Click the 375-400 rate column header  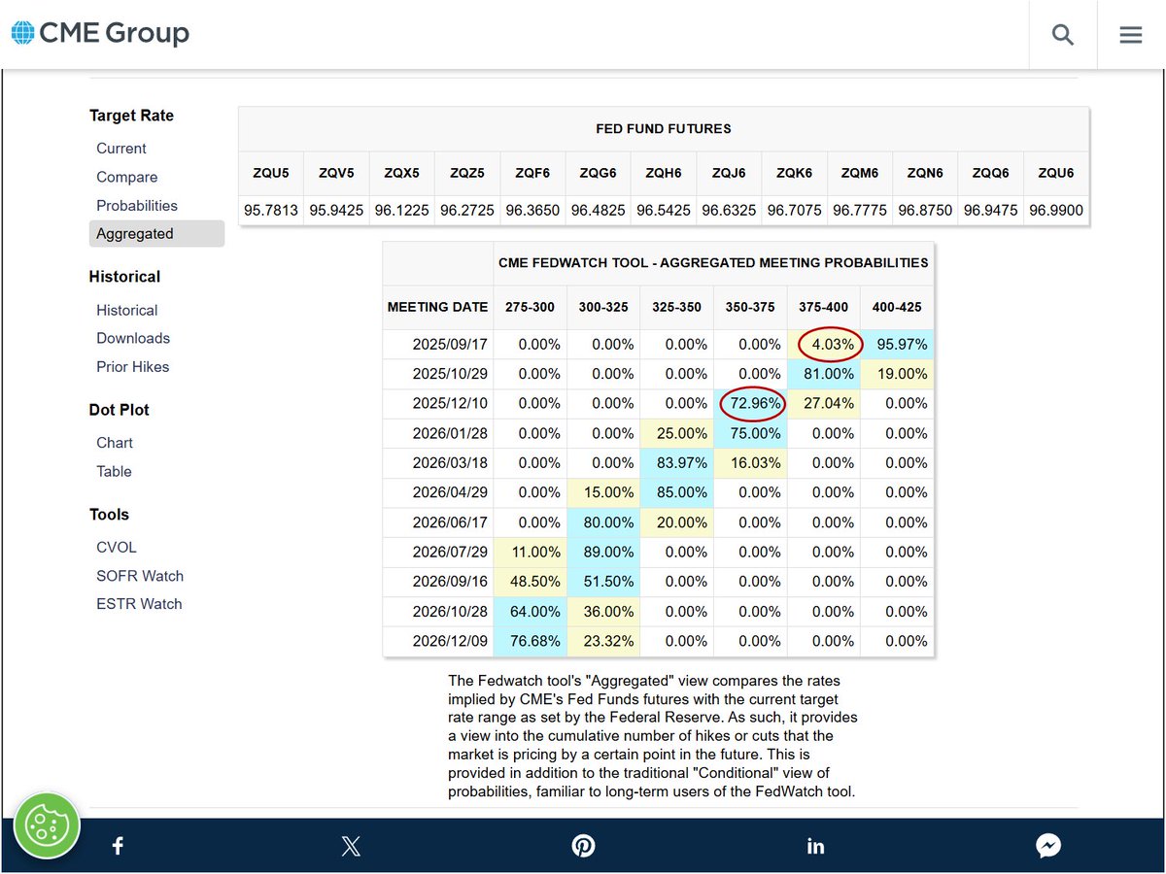(x=824, y=307)
